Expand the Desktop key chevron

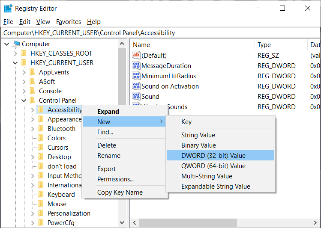coord(33,157)
